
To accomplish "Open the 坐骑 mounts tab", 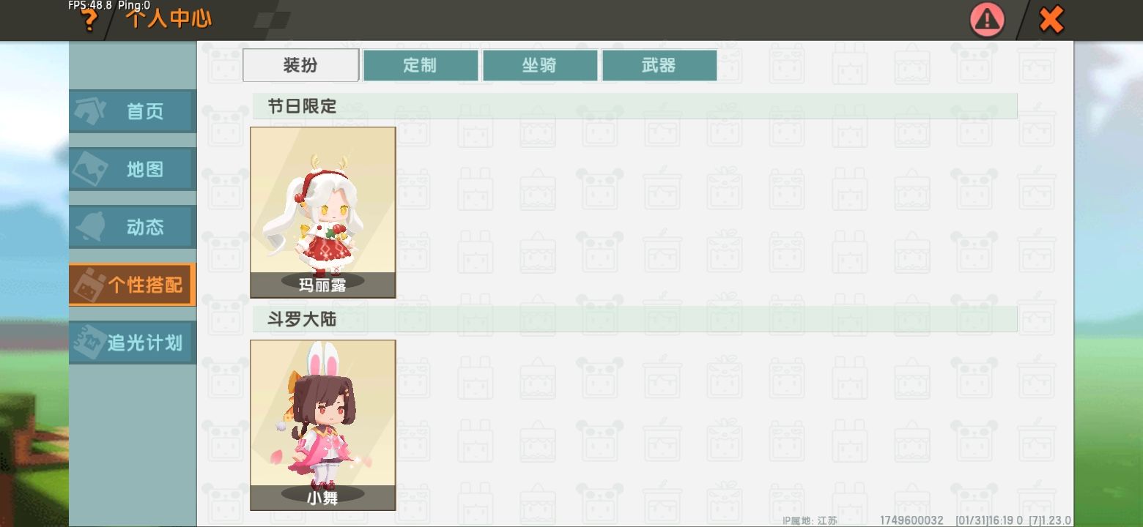I will [x=539, y=65].
